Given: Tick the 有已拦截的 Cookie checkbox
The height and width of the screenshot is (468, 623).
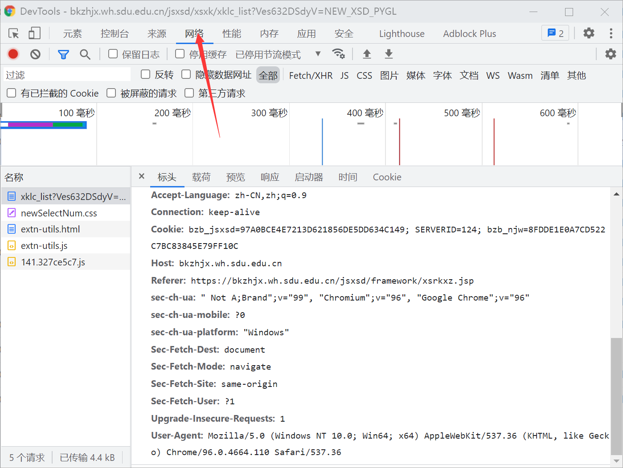Looking at the screenshot, I should (12, 93).
